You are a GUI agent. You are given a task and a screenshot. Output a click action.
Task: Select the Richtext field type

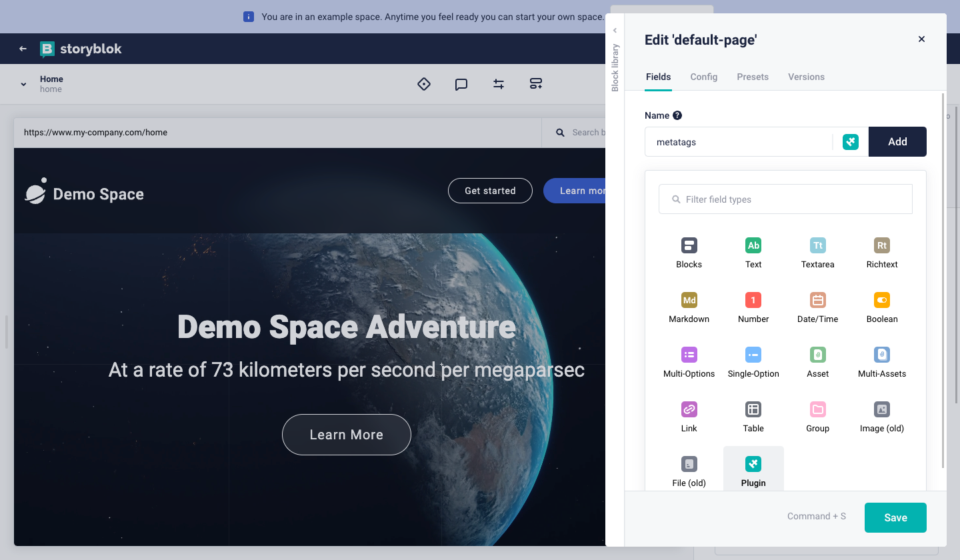click(882, 253)
